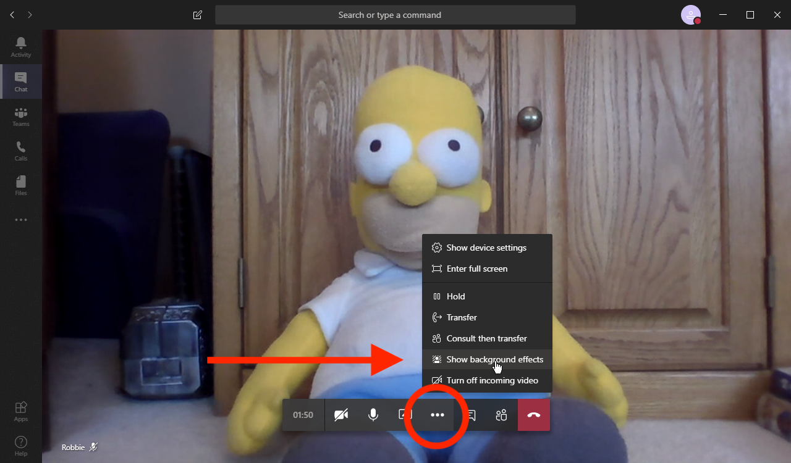Go to the Teams section

(x=21, y=116)
